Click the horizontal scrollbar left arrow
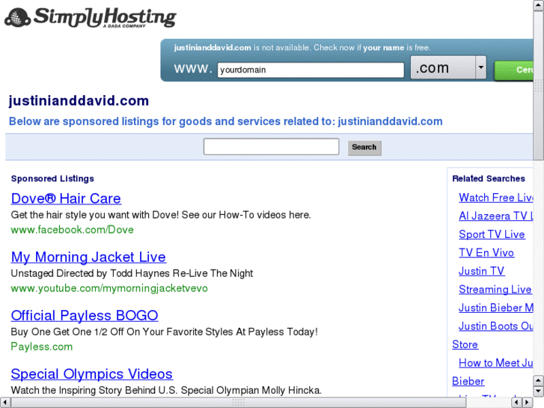The height and width of the screenshot is (408, 544). point(5,403)
